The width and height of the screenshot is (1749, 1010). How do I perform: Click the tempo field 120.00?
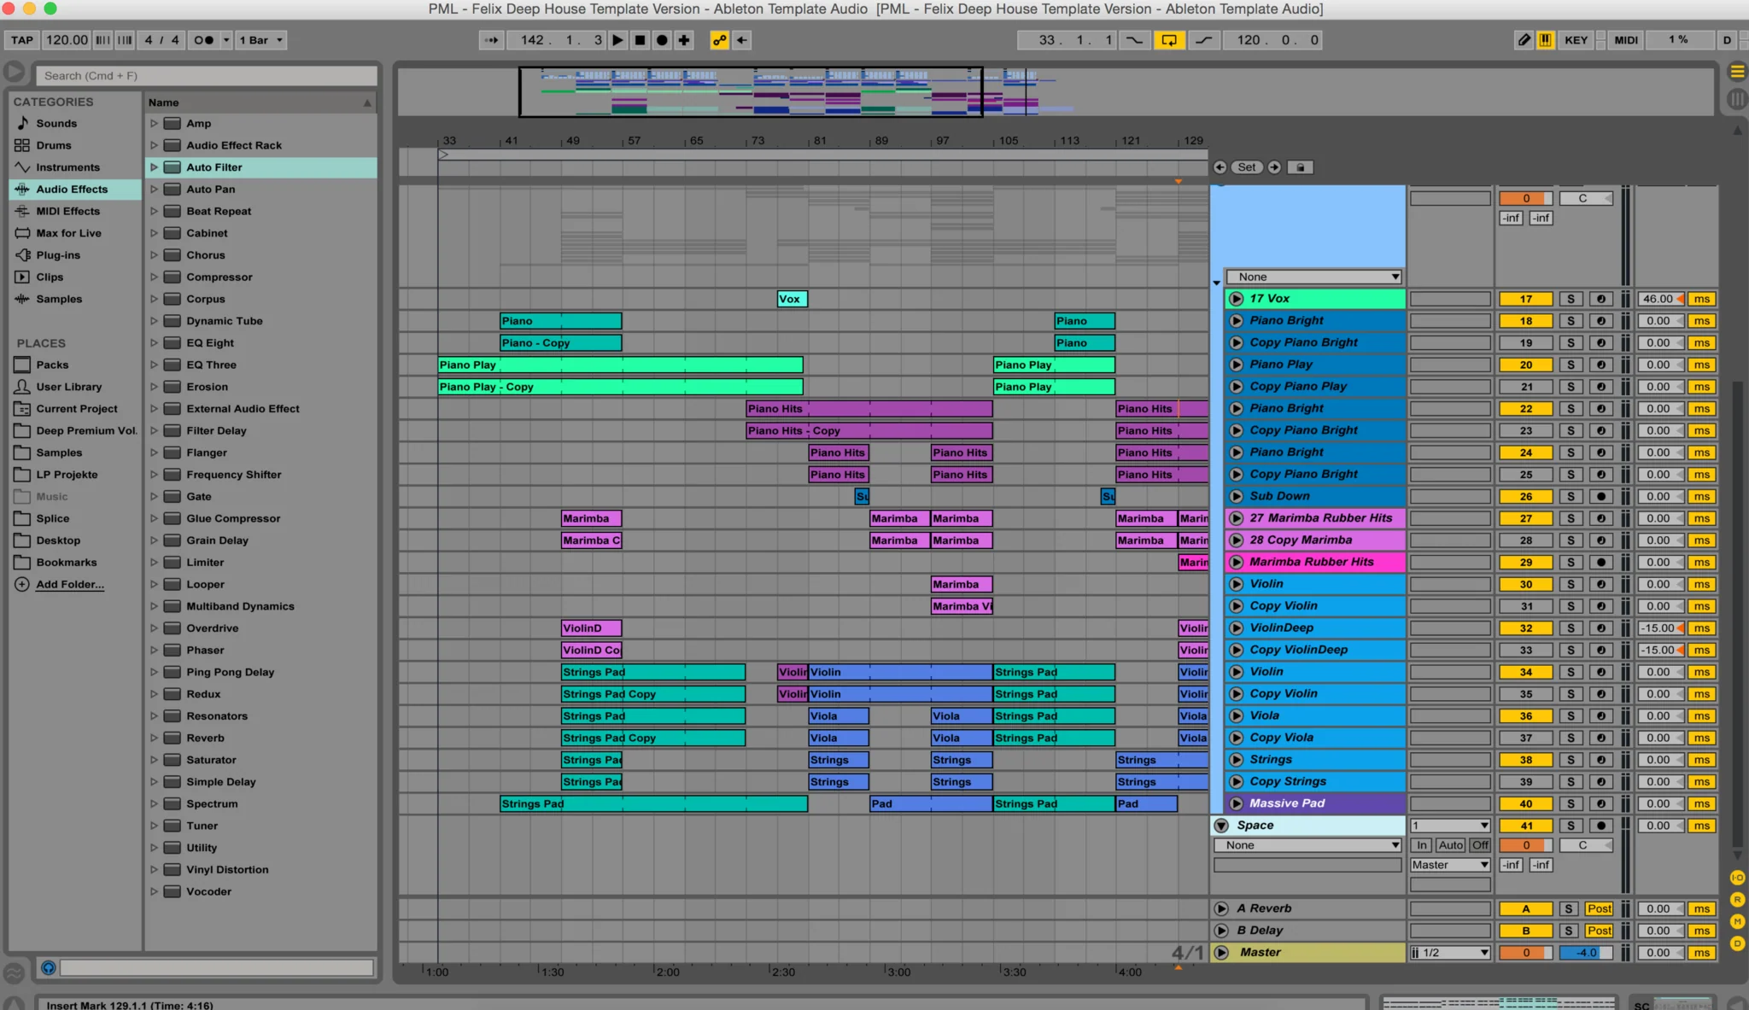click(x=67, y=40)
